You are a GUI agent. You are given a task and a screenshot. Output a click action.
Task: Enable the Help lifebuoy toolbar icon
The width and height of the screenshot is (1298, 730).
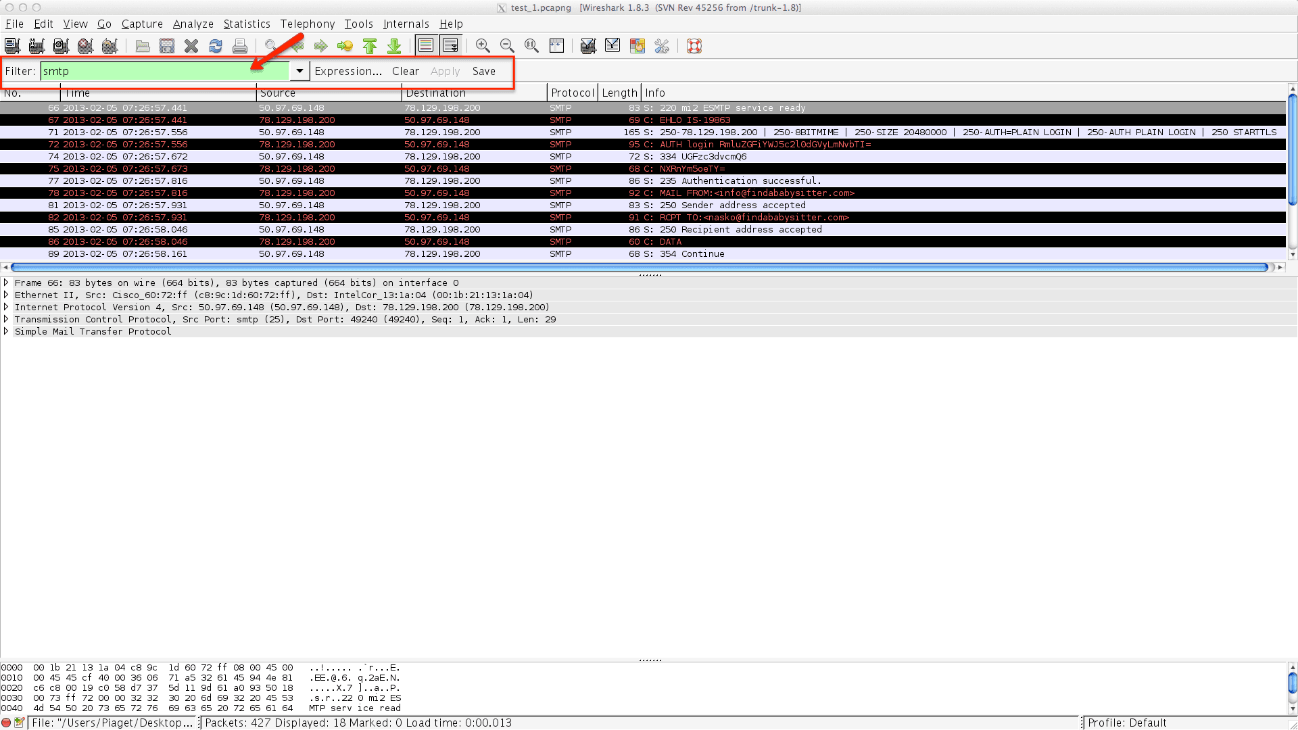(694, 46)
